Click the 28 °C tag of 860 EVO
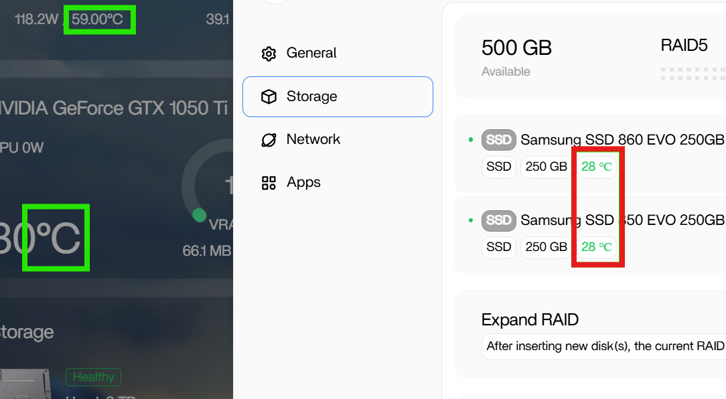726x399 pixels. (x=596, y=167)
